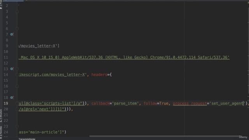
Task: Click line number 14 in gutter
Action: [x=6, y=75]
